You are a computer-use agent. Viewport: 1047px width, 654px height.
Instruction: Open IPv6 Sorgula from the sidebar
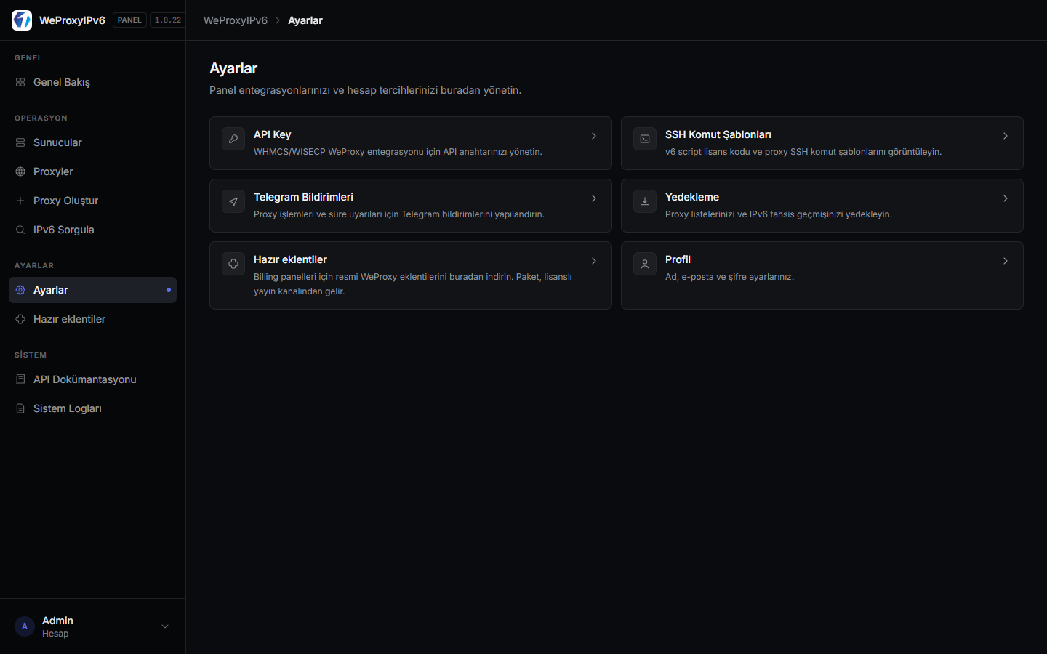click(x=92, y=230)
